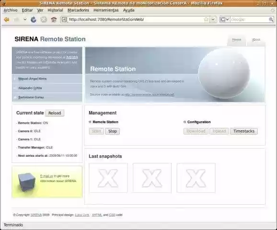
Task: Open the Ayuda menu
Action: click(128, 10)
